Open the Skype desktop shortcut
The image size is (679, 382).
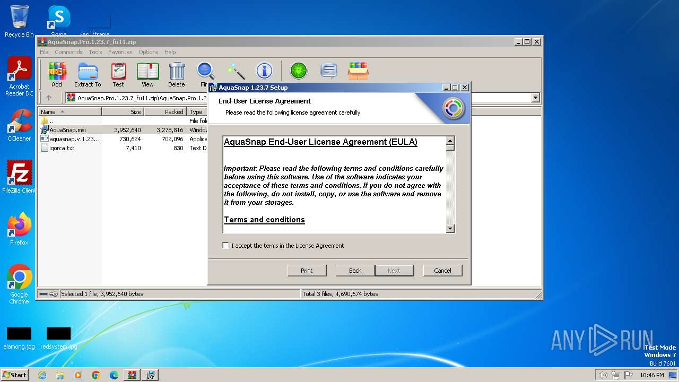click(x=58, y=21)
